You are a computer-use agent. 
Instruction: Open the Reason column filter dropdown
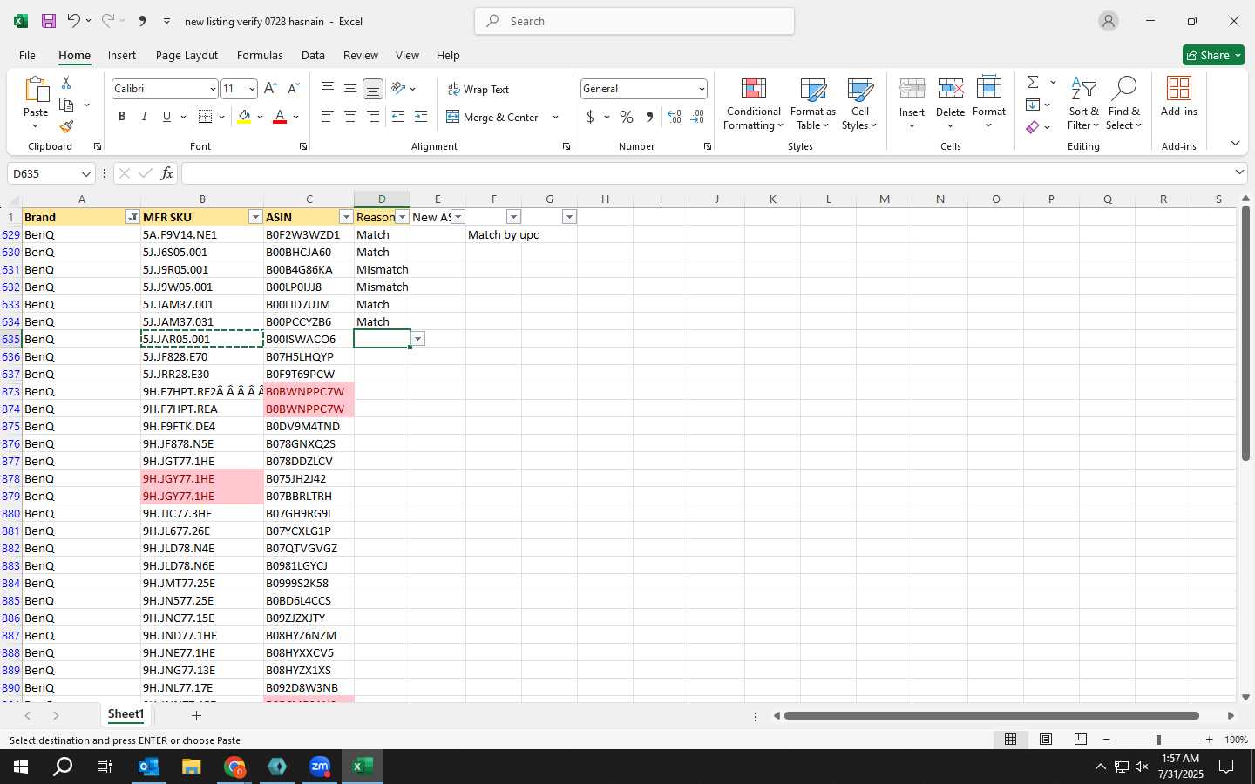tap(402, 217)
